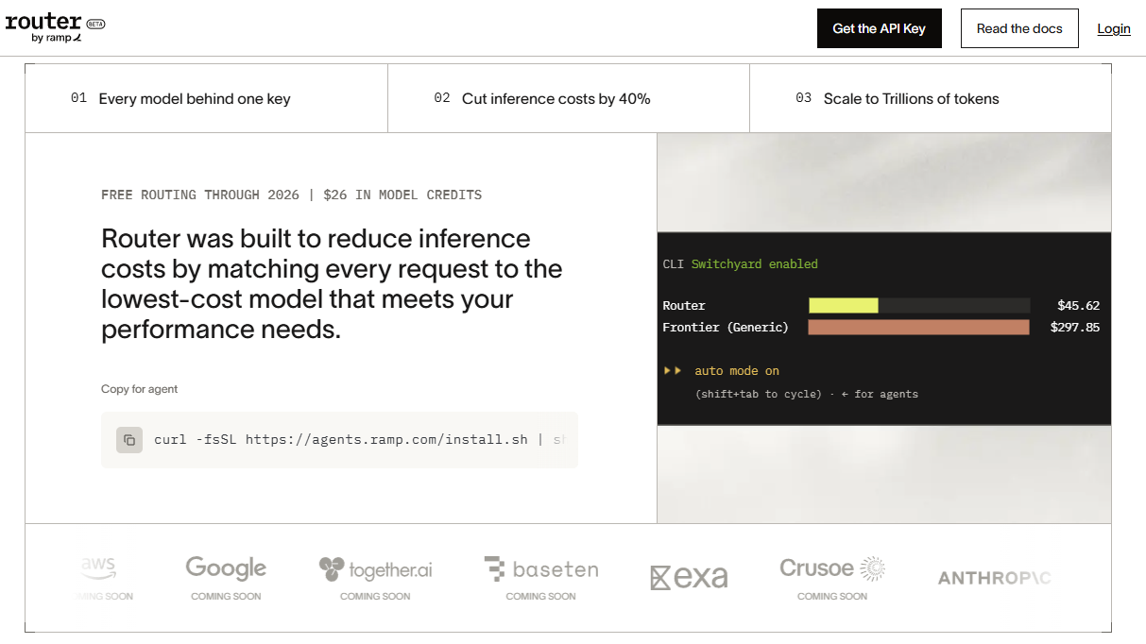The image size is (1146, 644).
Task: Click COMING SOON under Google
Action: [226, 596]
